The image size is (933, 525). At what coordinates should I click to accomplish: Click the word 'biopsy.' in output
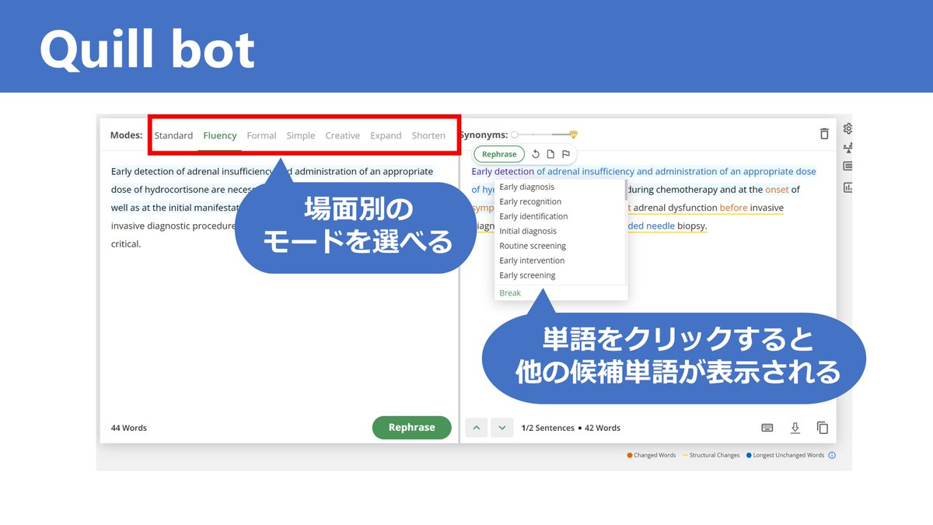[692, 226]
